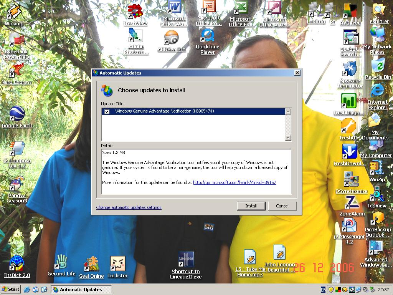Select the ZoneAlarm desktop shortcut
This screenshot has width=393, height=295.
pos(352,206)
